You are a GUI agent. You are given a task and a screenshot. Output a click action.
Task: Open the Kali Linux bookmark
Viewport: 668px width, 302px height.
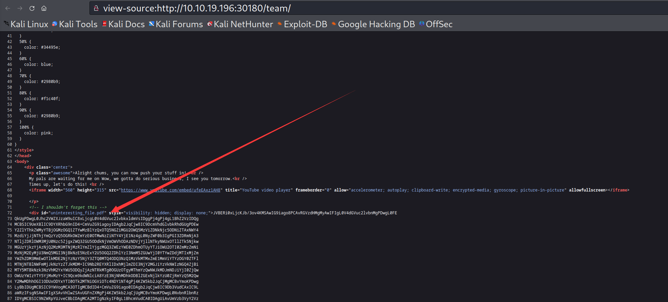click(26, 24)
